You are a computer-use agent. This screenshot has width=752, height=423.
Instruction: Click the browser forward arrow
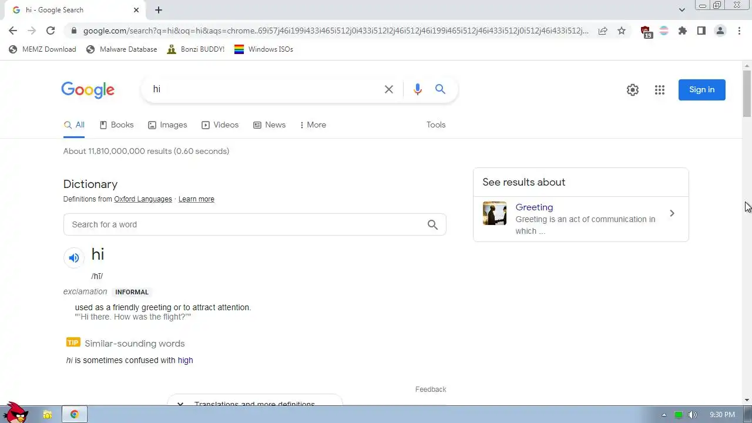coord(32,31)
